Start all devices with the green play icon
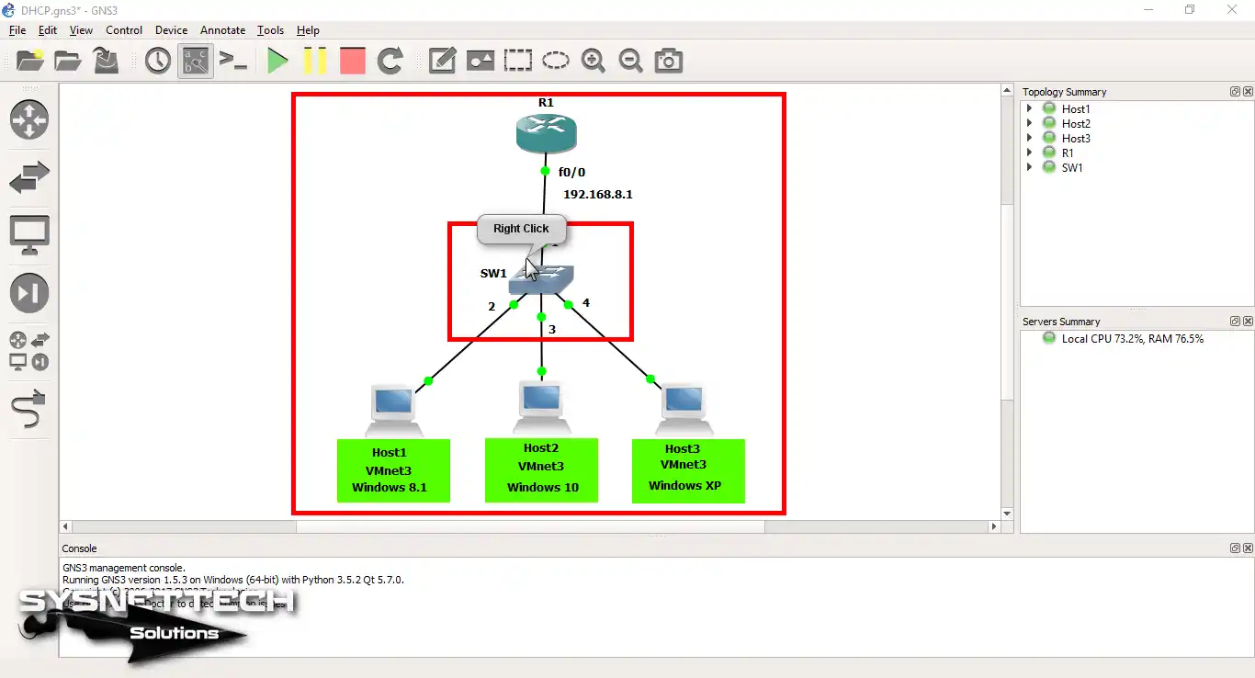1255x678 pixels. [278, 61]
